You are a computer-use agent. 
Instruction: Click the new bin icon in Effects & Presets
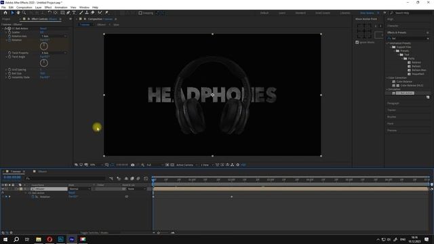[x=428, y=98]
